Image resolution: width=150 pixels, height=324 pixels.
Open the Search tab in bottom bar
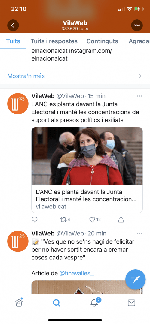point(56,303)
